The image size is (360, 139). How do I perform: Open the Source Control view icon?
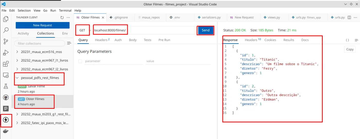6,41
